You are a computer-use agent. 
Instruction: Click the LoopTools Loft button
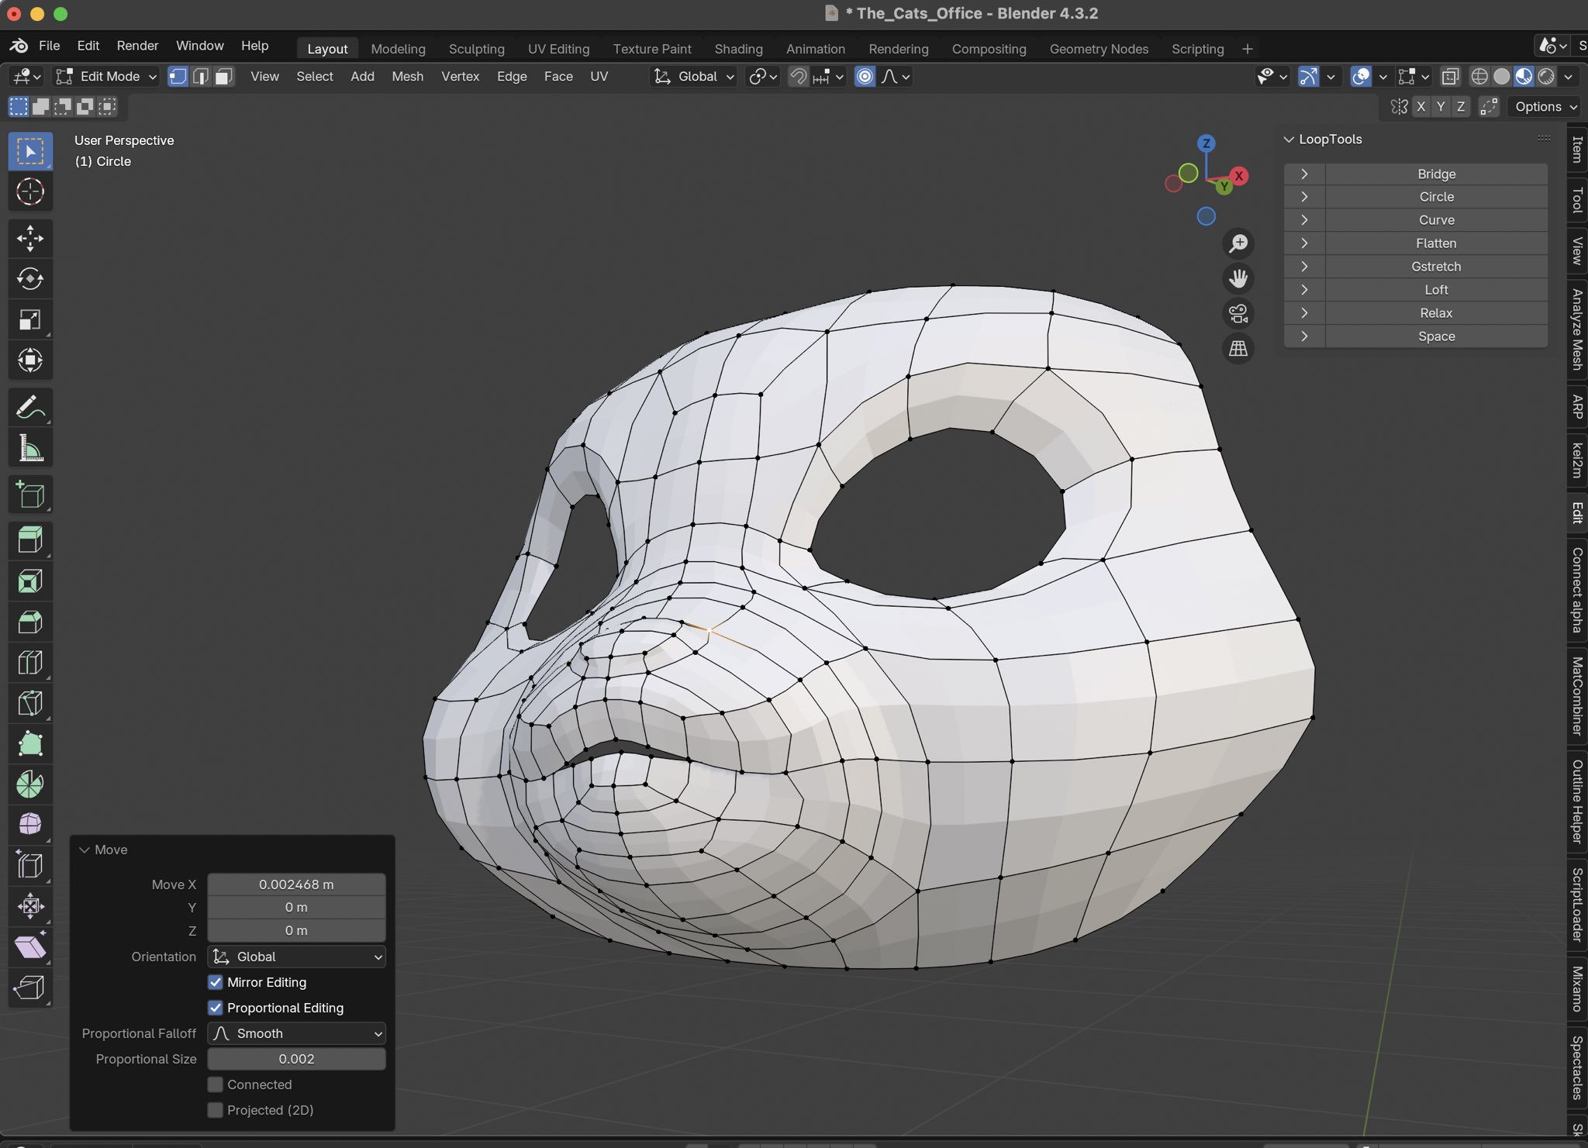coord(1436,290)
